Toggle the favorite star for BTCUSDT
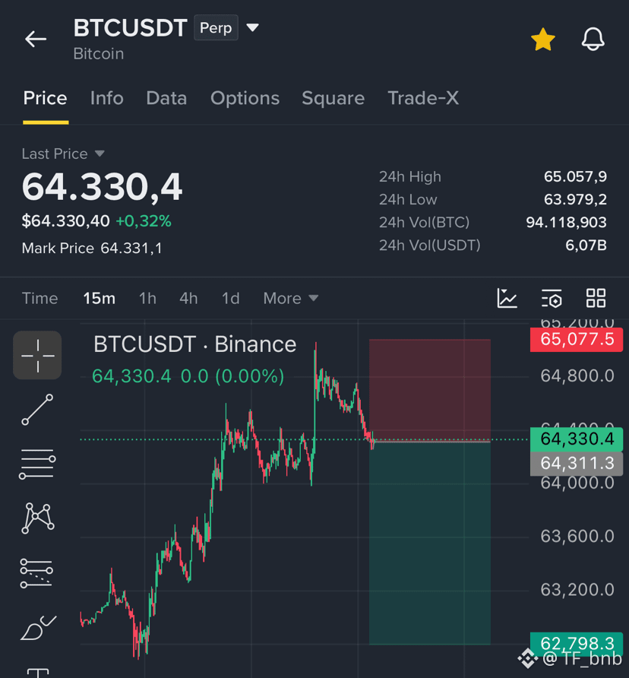This screenshot has width=629, height=678. (543, 40)
